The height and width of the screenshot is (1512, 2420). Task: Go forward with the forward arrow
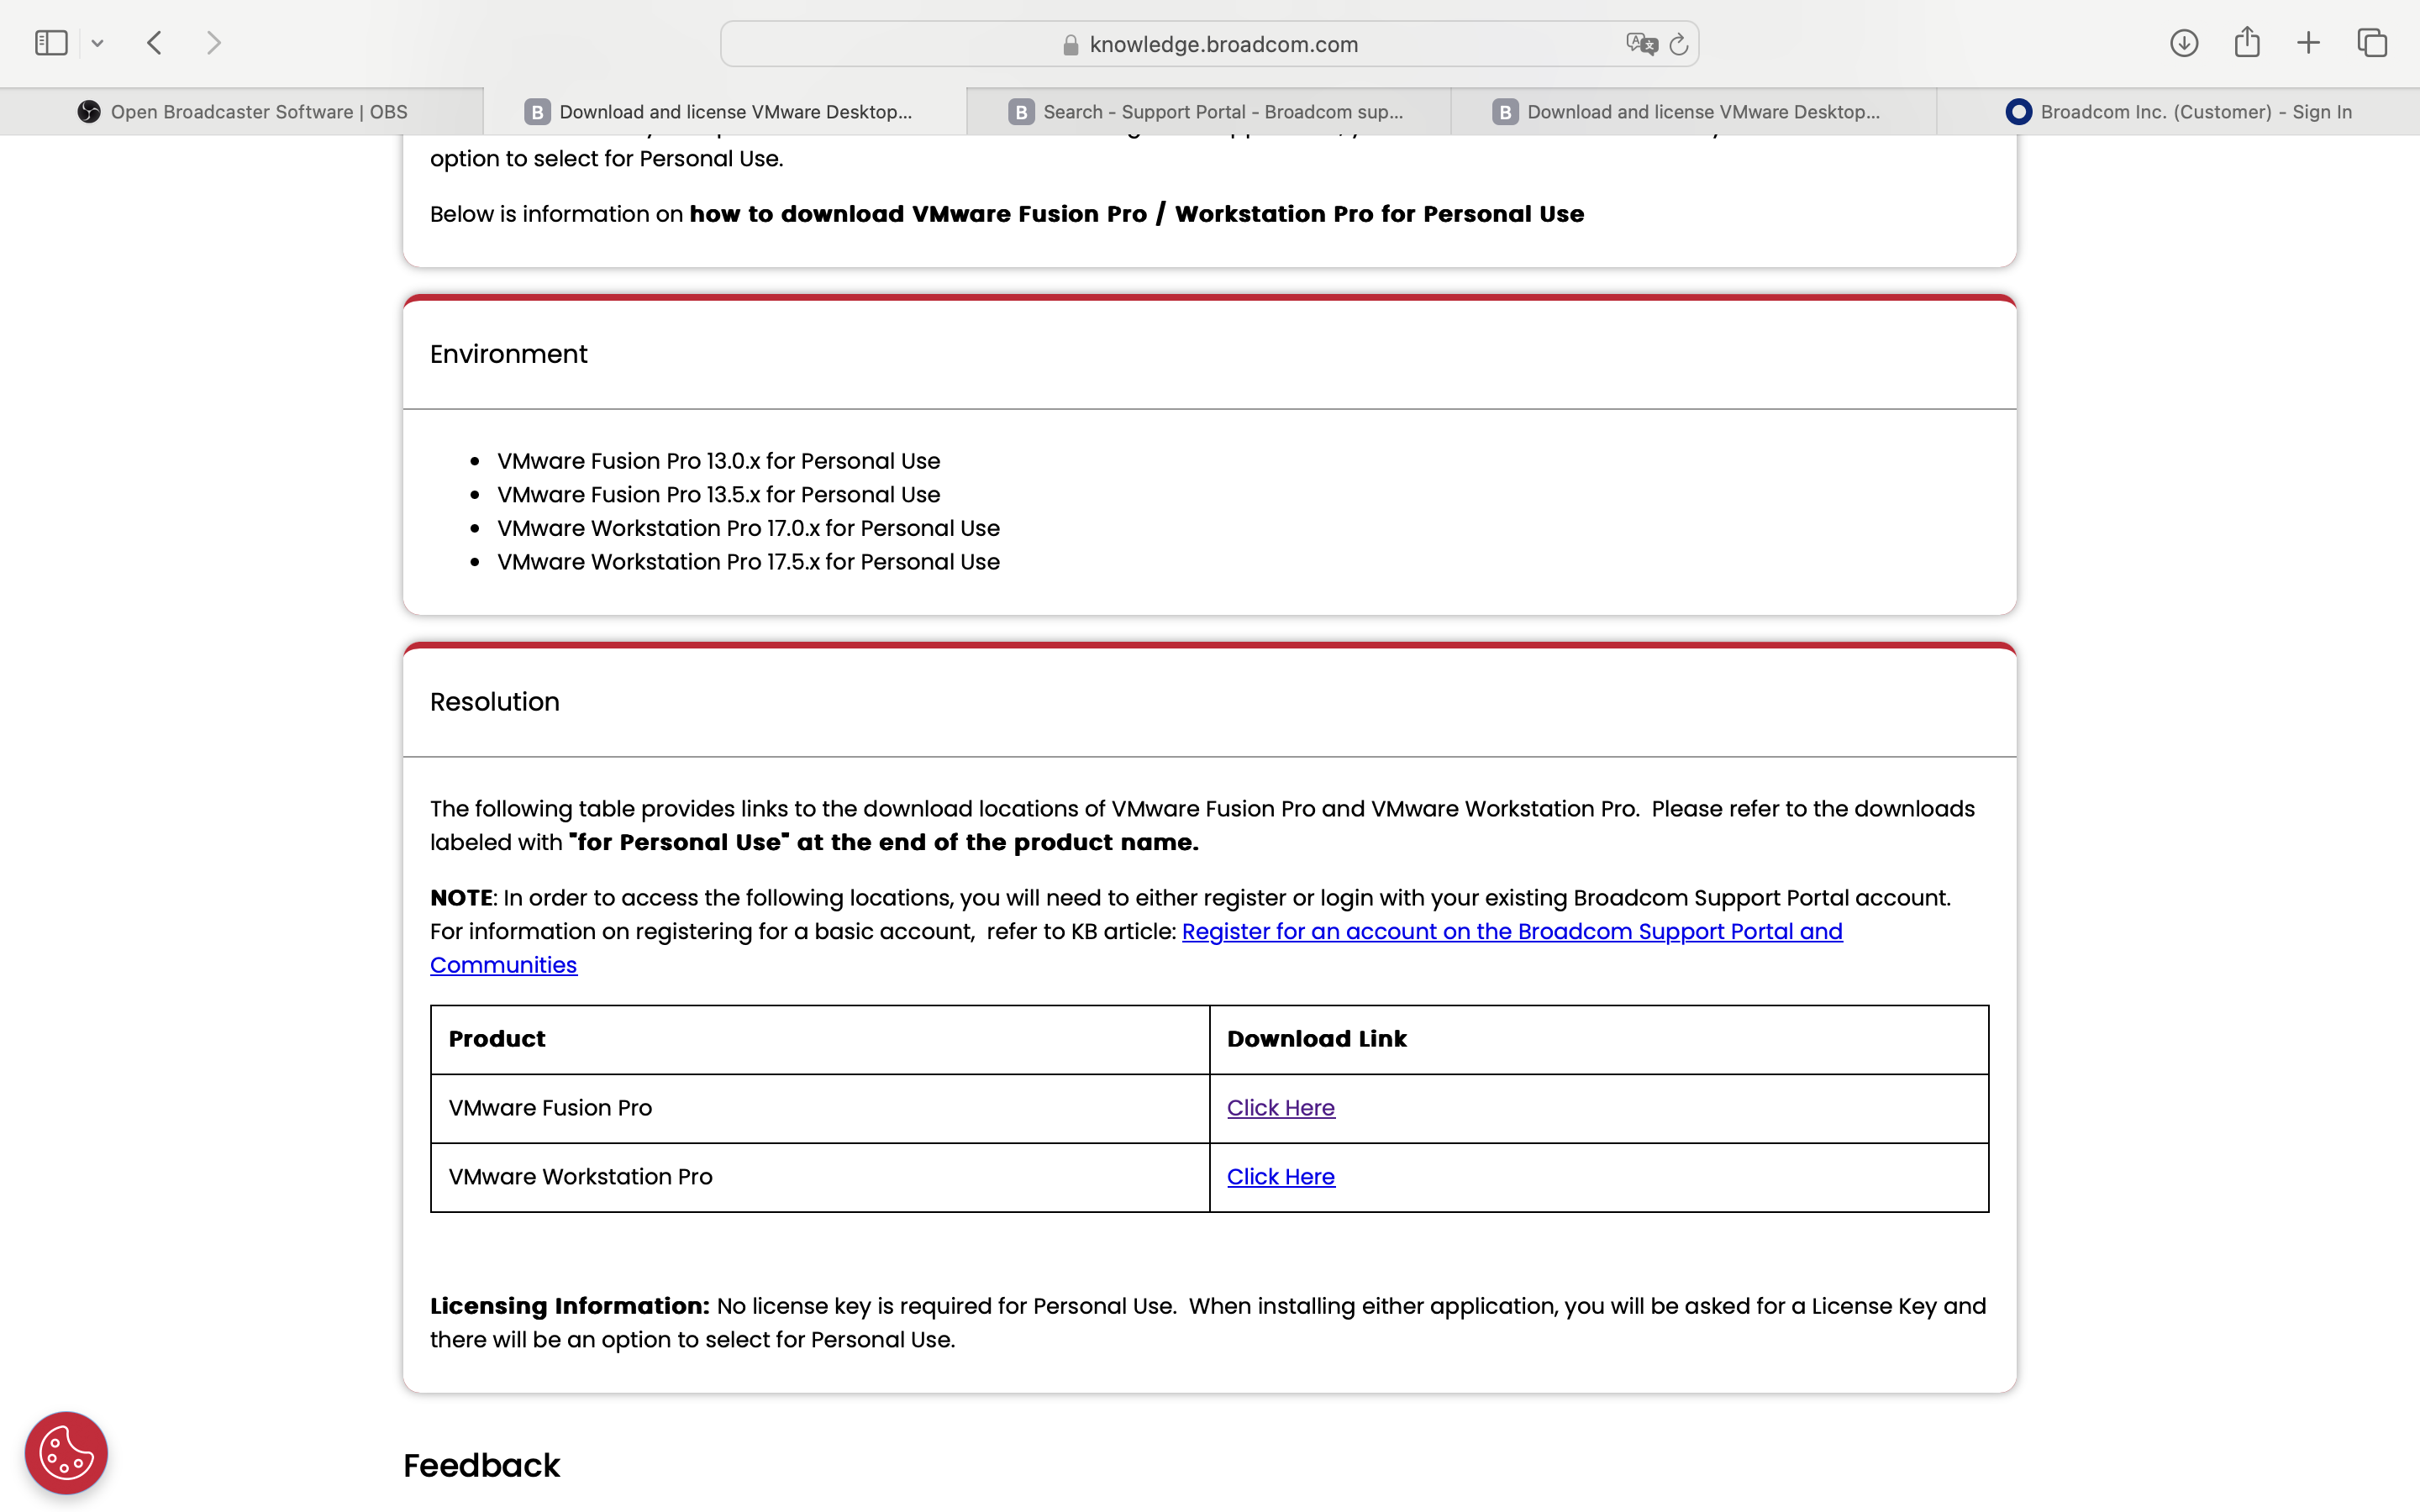[213, 43]
